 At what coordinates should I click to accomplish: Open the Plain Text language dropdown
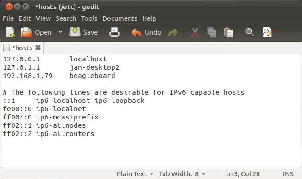[x=135, y=174]
